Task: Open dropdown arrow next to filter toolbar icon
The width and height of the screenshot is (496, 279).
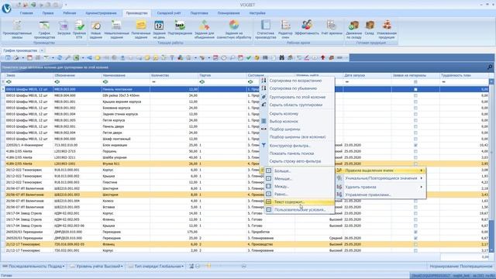Action: [53, 57]
